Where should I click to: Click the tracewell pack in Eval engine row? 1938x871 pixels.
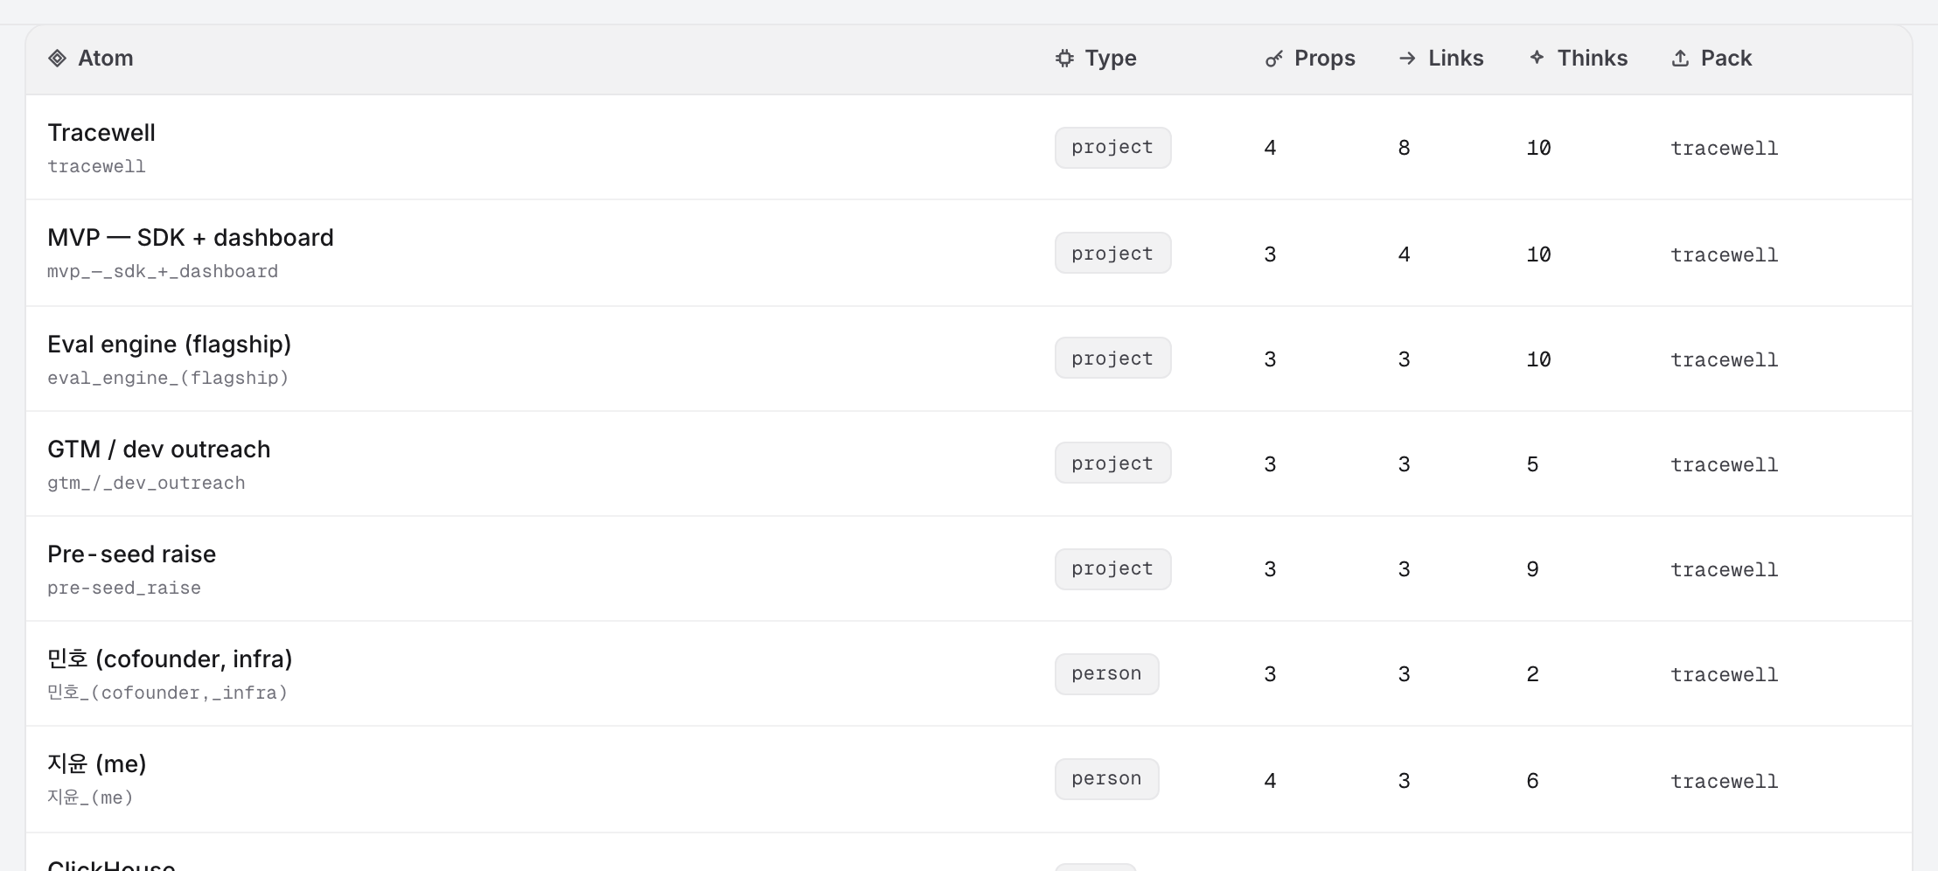coord(1725,360)
